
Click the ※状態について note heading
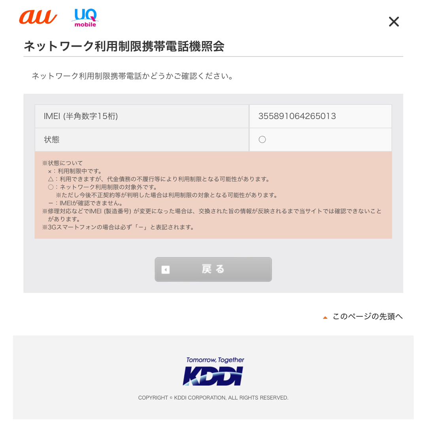[x=62, y=163]
